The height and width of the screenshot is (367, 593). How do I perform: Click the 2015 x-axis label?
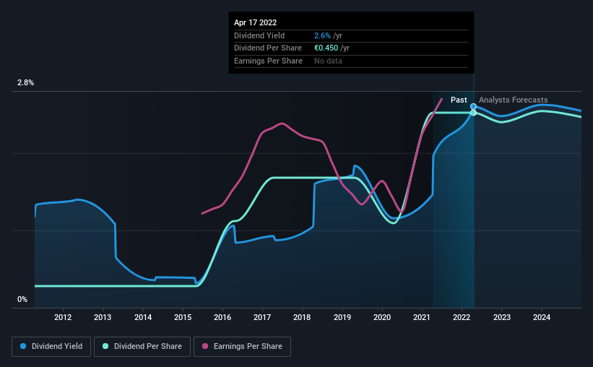pos(183,317)
